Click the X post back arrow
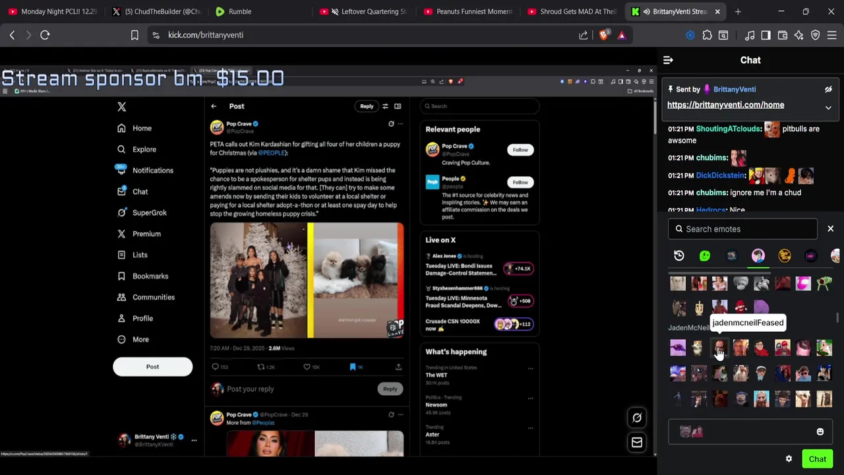The width and height of the screenshot is (844, 475). [x=214, y=106]
